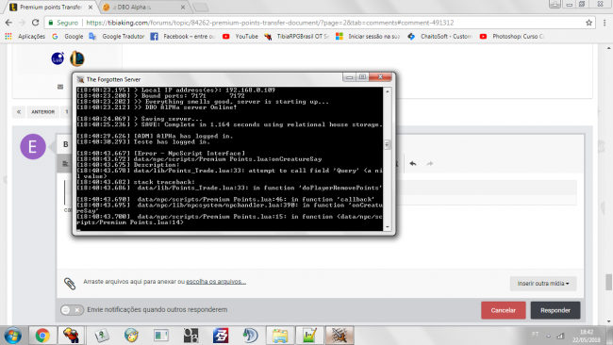
Task: Toggle bold formatting in editor
Action: coord(66,144)
